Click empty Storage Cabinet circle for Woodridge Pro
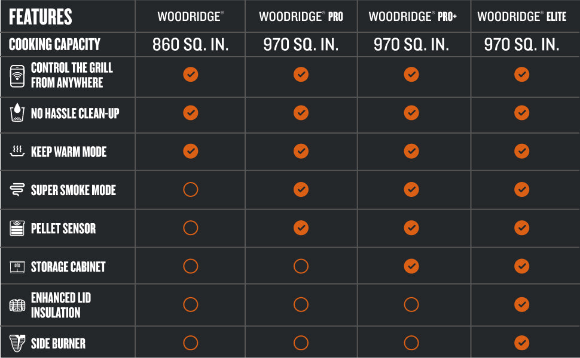 point(301,266)
